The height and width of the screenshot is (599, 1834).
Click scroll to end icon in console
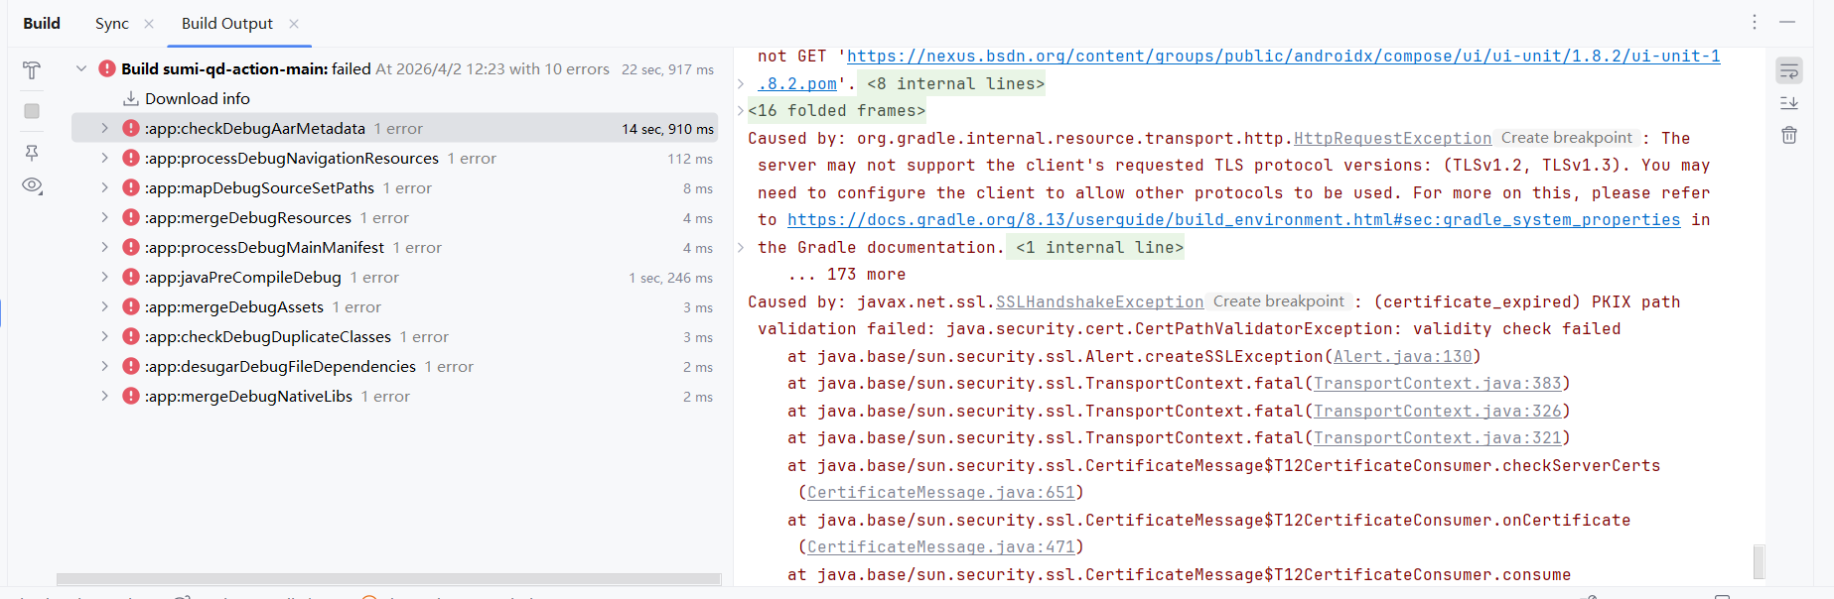pyautogui.click(x=1789, y=103)
